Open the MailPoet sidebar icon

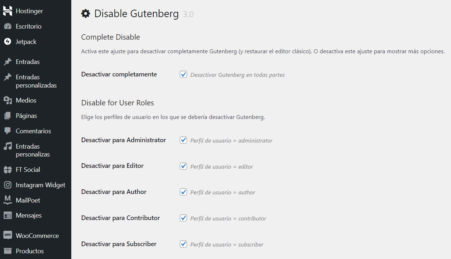pos(7,200)
